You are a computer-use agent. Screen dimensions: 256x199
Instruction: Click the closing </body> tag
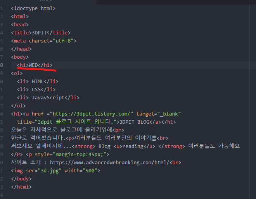tap(21, 179)
